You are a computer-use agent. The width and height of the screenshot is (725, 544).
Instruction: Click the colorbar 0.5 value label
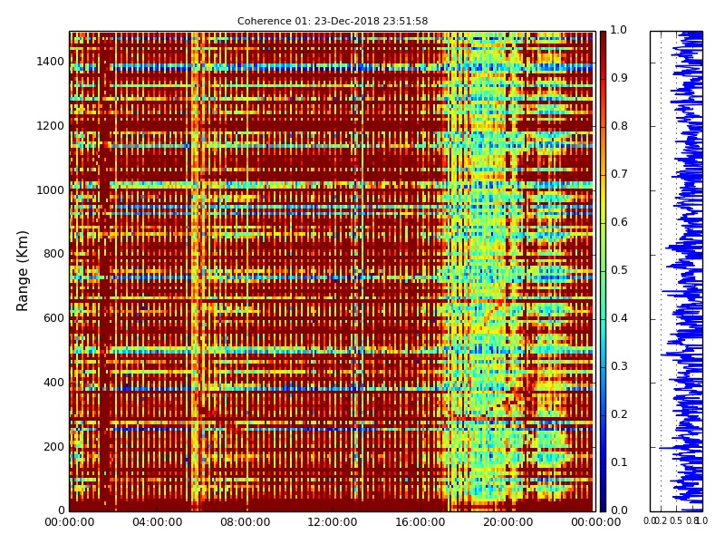619,270
